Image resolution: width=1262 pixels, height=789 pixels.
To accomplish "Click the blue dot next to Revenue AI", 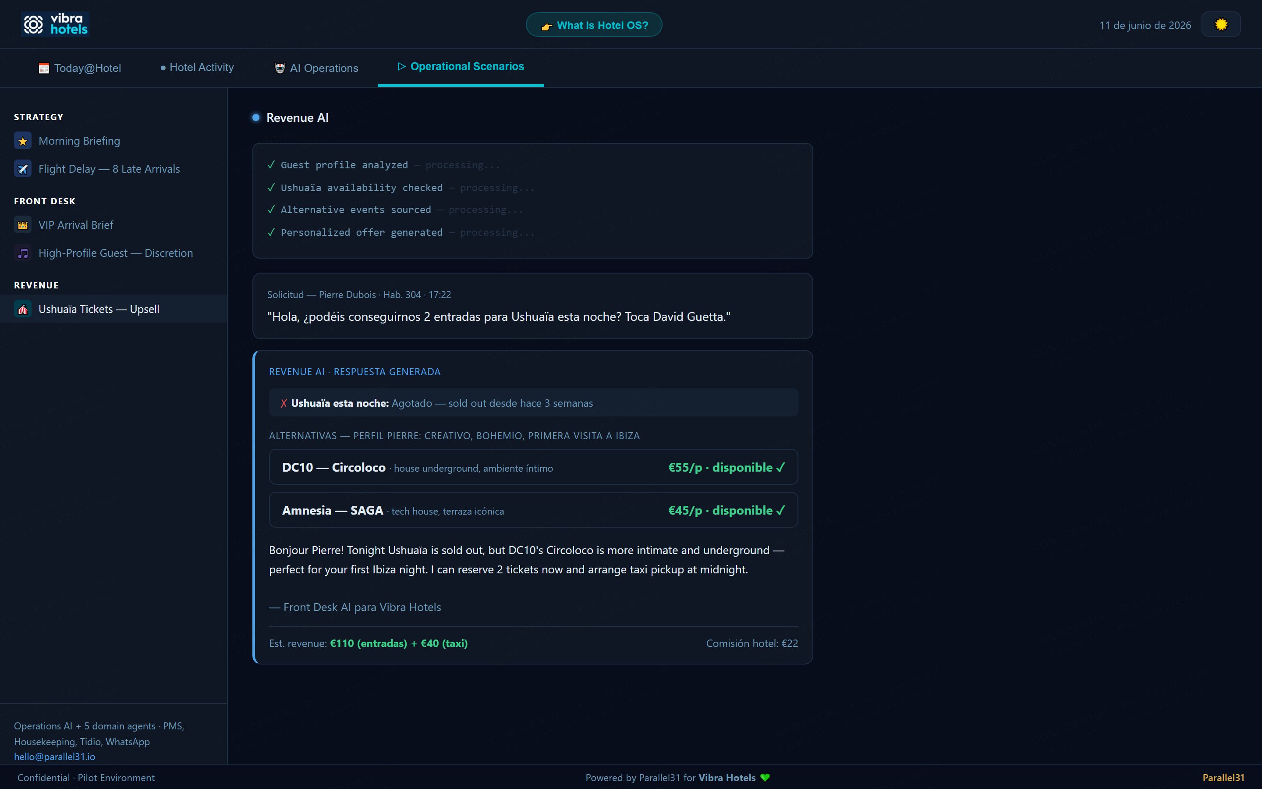I will [x=256, y=117].
